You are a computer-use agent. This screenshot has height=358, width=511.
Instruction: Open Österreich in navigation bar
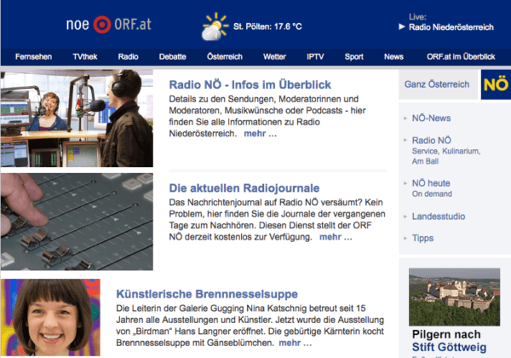(225, 57)
